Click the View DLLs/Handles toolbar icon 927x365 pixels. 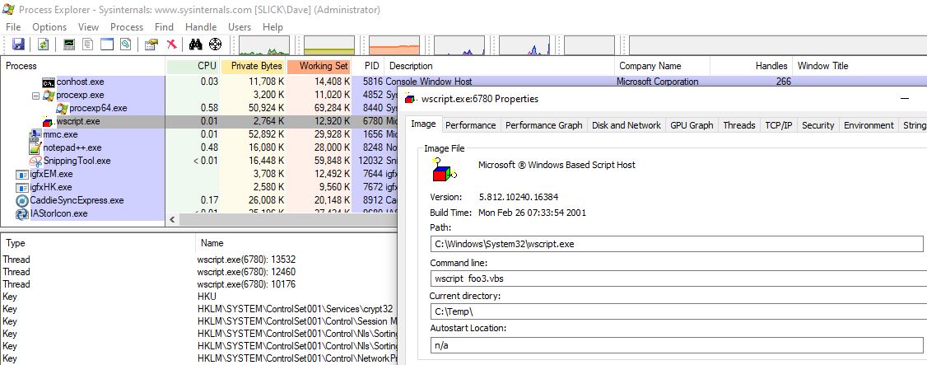(125, 44)
